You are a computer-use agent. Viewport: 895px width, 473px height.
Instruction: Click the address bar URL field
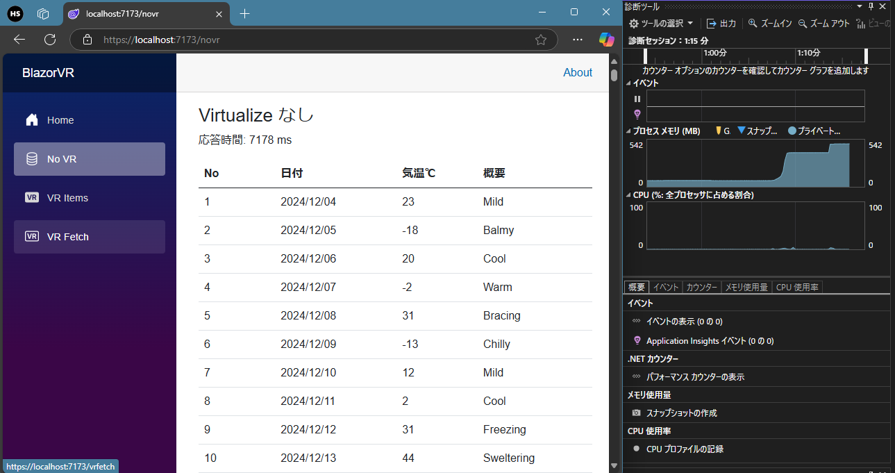click(x=314, y=40)
